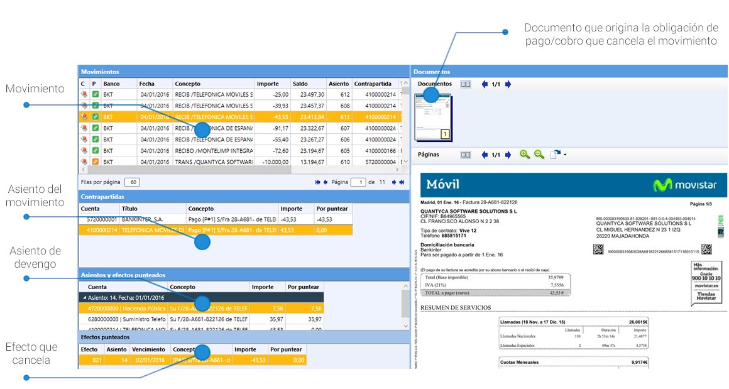Click Cuenta header in Contrapartidas table
Viewport: 729px width, 389px height.
click(x=99, y=209)
